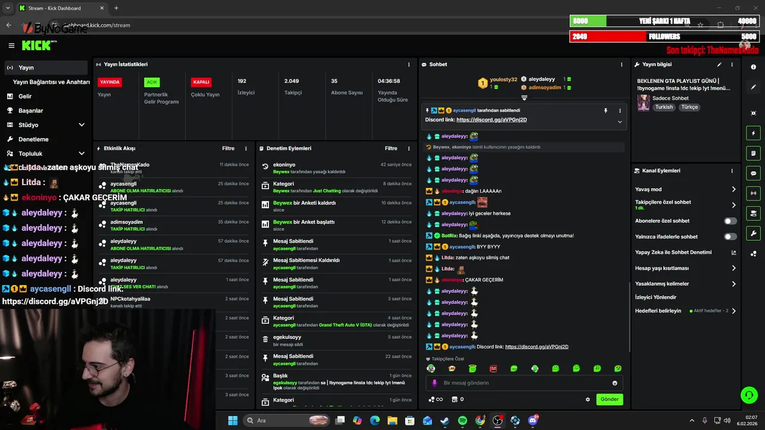Open Yapay Zeka ile Sohbet Denetimi link
This screenshot has height=430, width=765.
(686, 252)
